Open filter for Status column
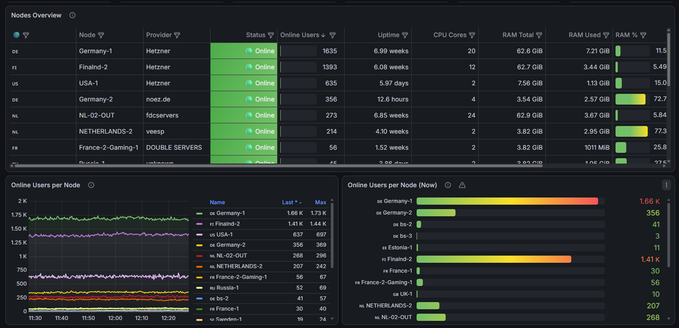 271,35
